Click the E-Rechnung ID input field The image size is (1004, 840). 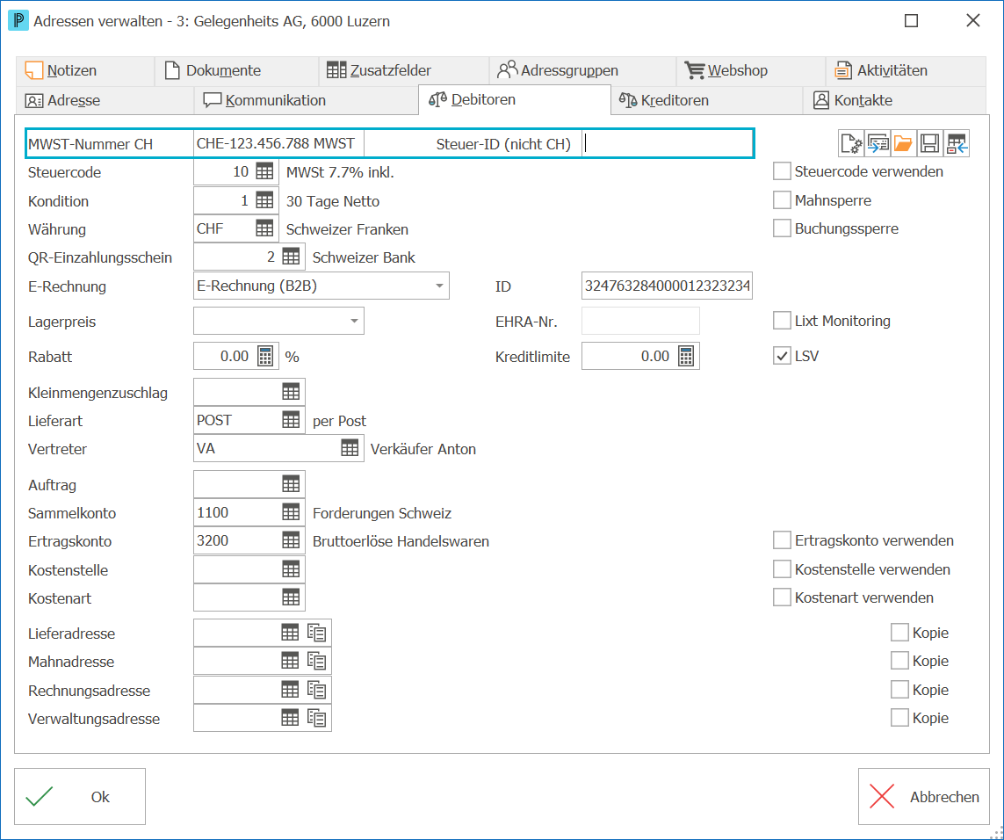(x=668, y=286)
